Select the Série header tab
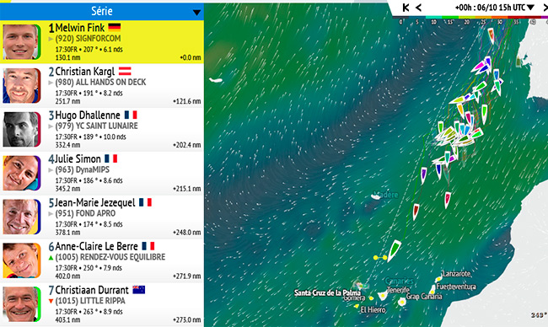 pos(102,11)
